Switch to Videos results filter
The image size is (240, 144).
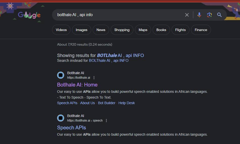[x=61, y=30]
